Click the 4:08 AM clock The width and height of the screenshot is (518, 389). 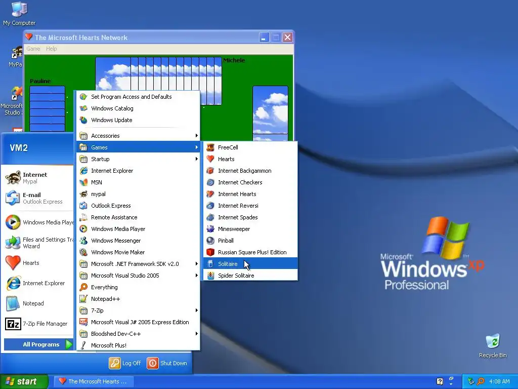pyautogui.click(x=499, y=381)
